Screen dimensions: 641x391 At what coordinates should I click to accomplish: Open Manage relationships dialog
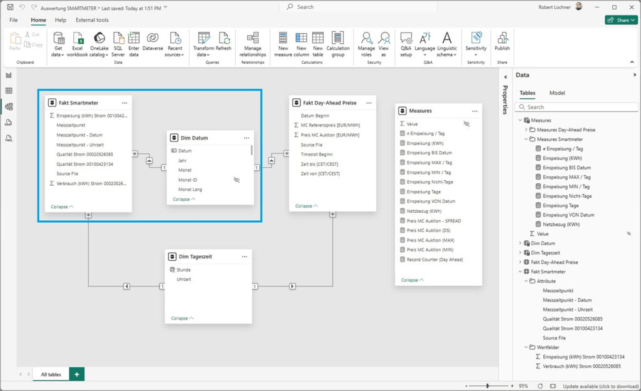pyautogui.click(x=253, y=44)
